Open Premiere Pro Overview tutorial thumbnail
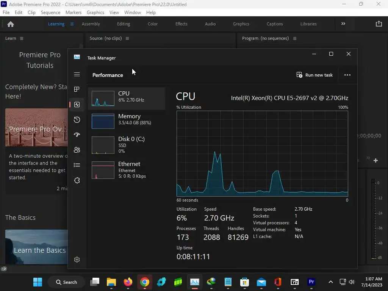This screenshot has height=291, width=388. 36,127
